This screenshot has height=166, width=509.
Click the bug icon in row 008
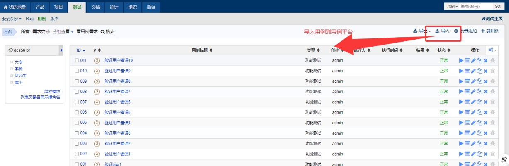click(492, 91)
